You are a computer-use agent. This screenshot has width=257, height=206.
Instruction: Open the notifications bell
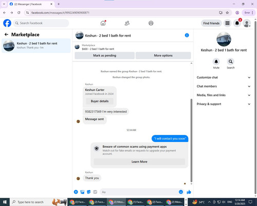[237, 23]
